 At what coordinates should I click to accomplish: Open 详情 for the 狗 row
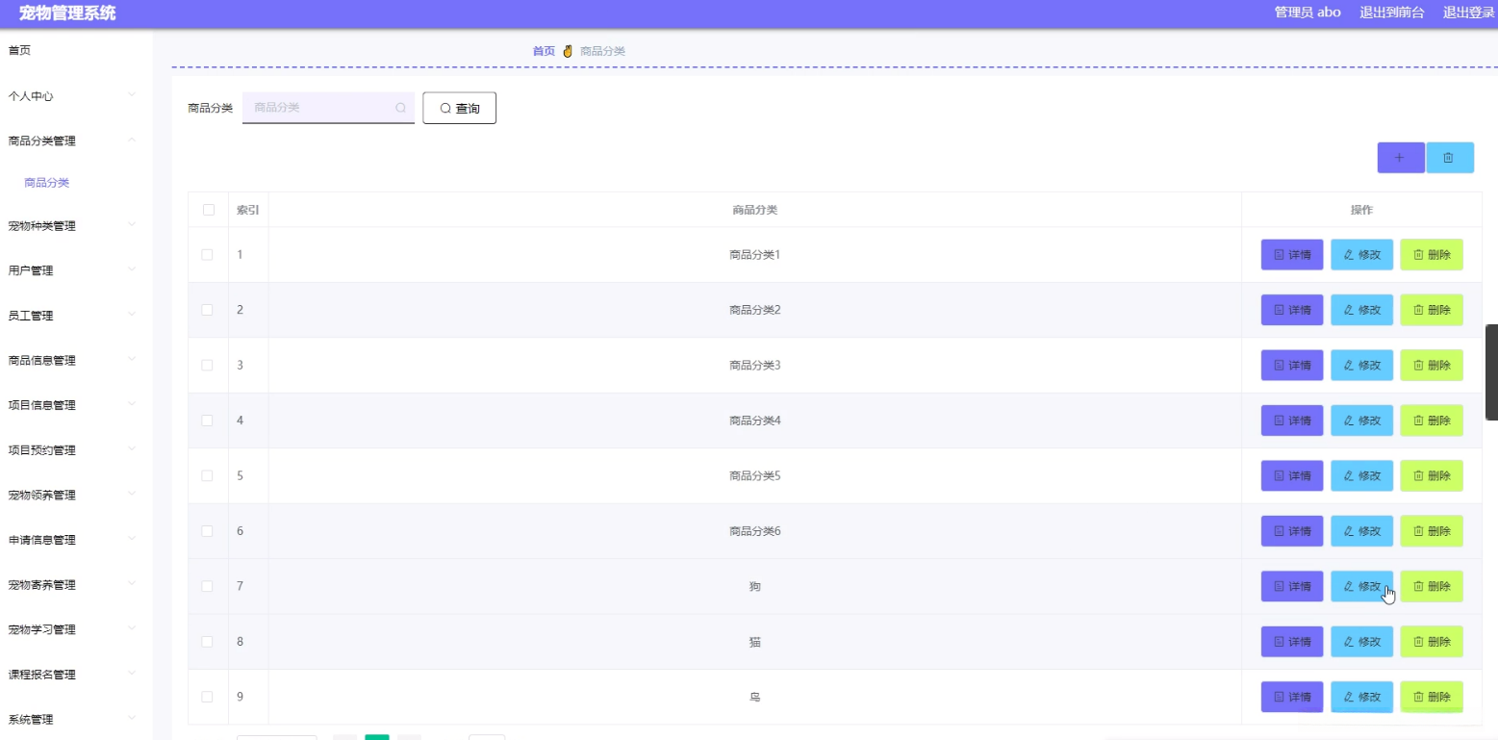pyautogui.click(x=1292, y=587)
